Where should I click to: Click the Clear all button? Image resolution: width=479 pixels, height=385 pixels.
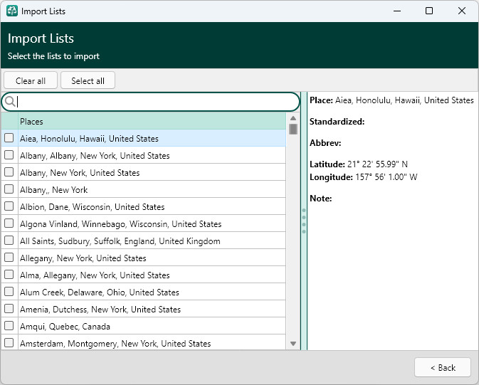pyautogui.click(x=31, y=80)
